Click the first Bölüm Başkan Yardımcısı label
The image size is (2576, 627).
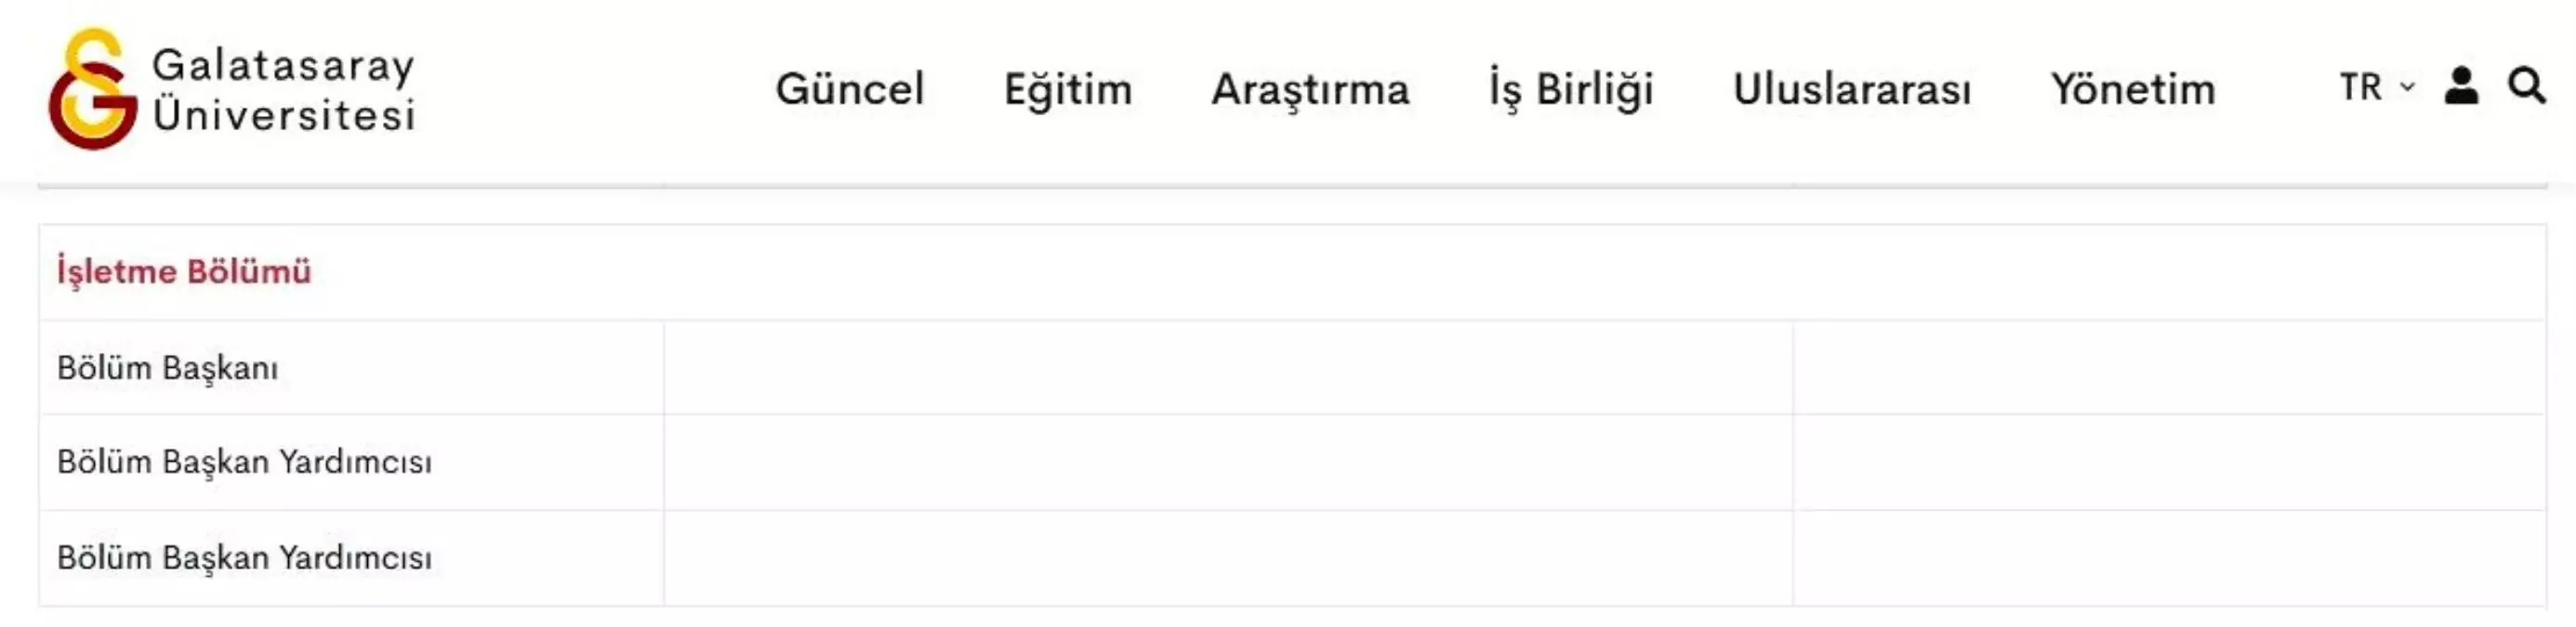pos(244,462)
